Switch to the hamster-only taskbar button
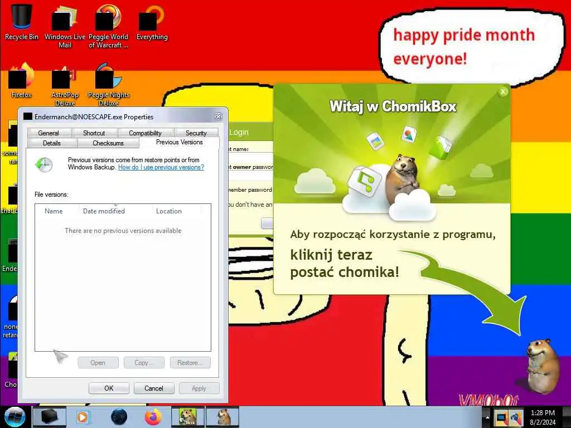This screenshot has height=428, width=571. click(x=222, y=417)
